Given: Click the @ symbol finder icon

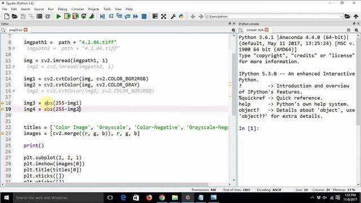Looking at the screenshot, I should point(47,16).
